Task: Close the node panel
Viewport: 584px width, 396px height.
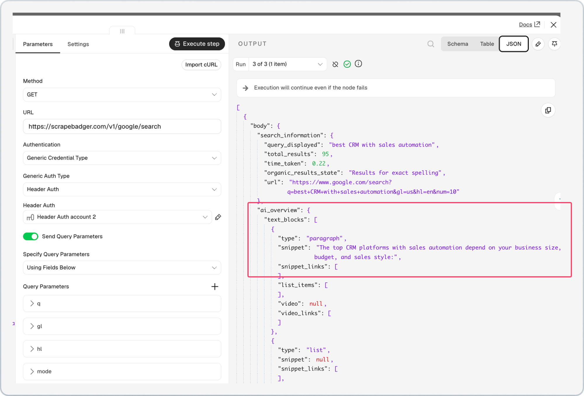Action: (553, 25)
